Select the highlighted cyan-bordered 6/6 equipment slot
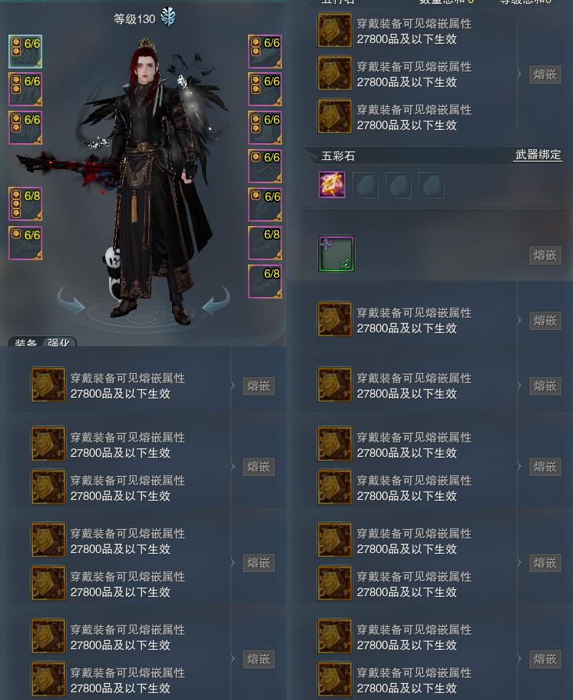Screen dimensions: 573x700 pyautogui.click(x=25, y=52)
